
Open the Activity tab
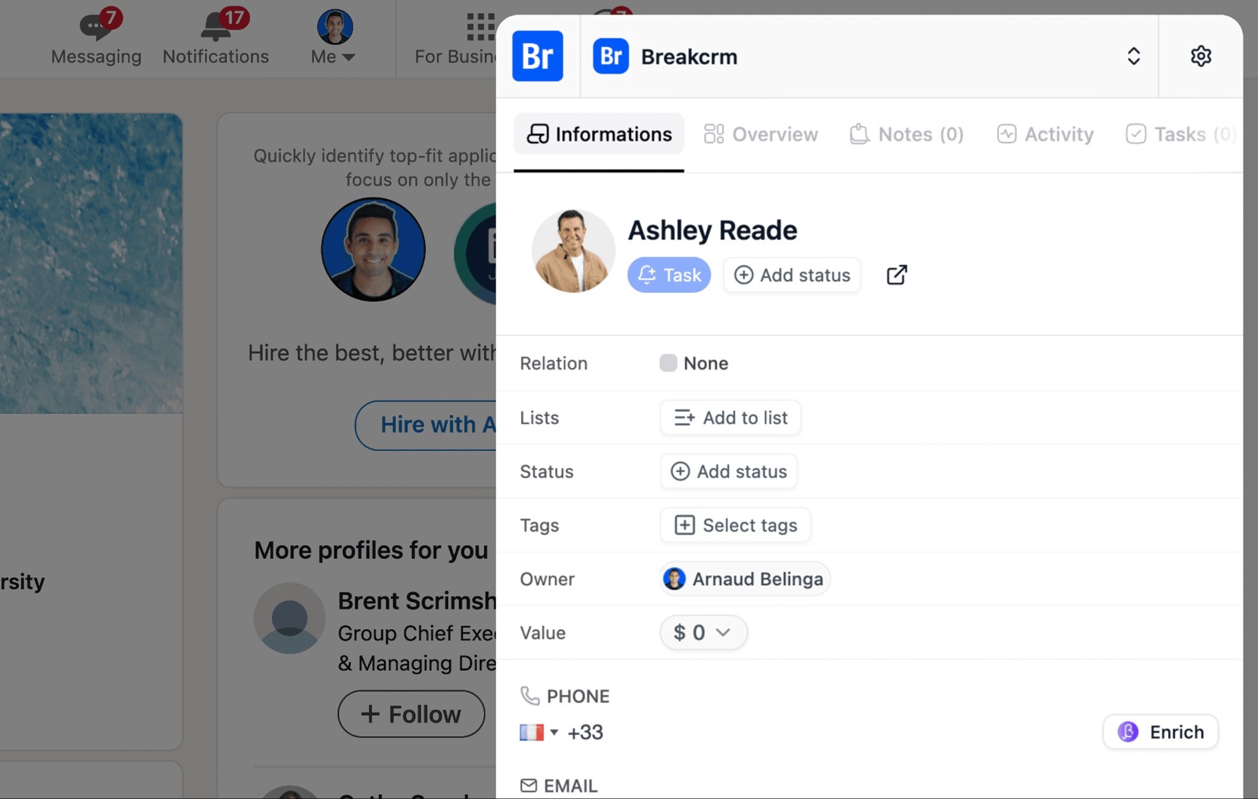coord(1045,134)
